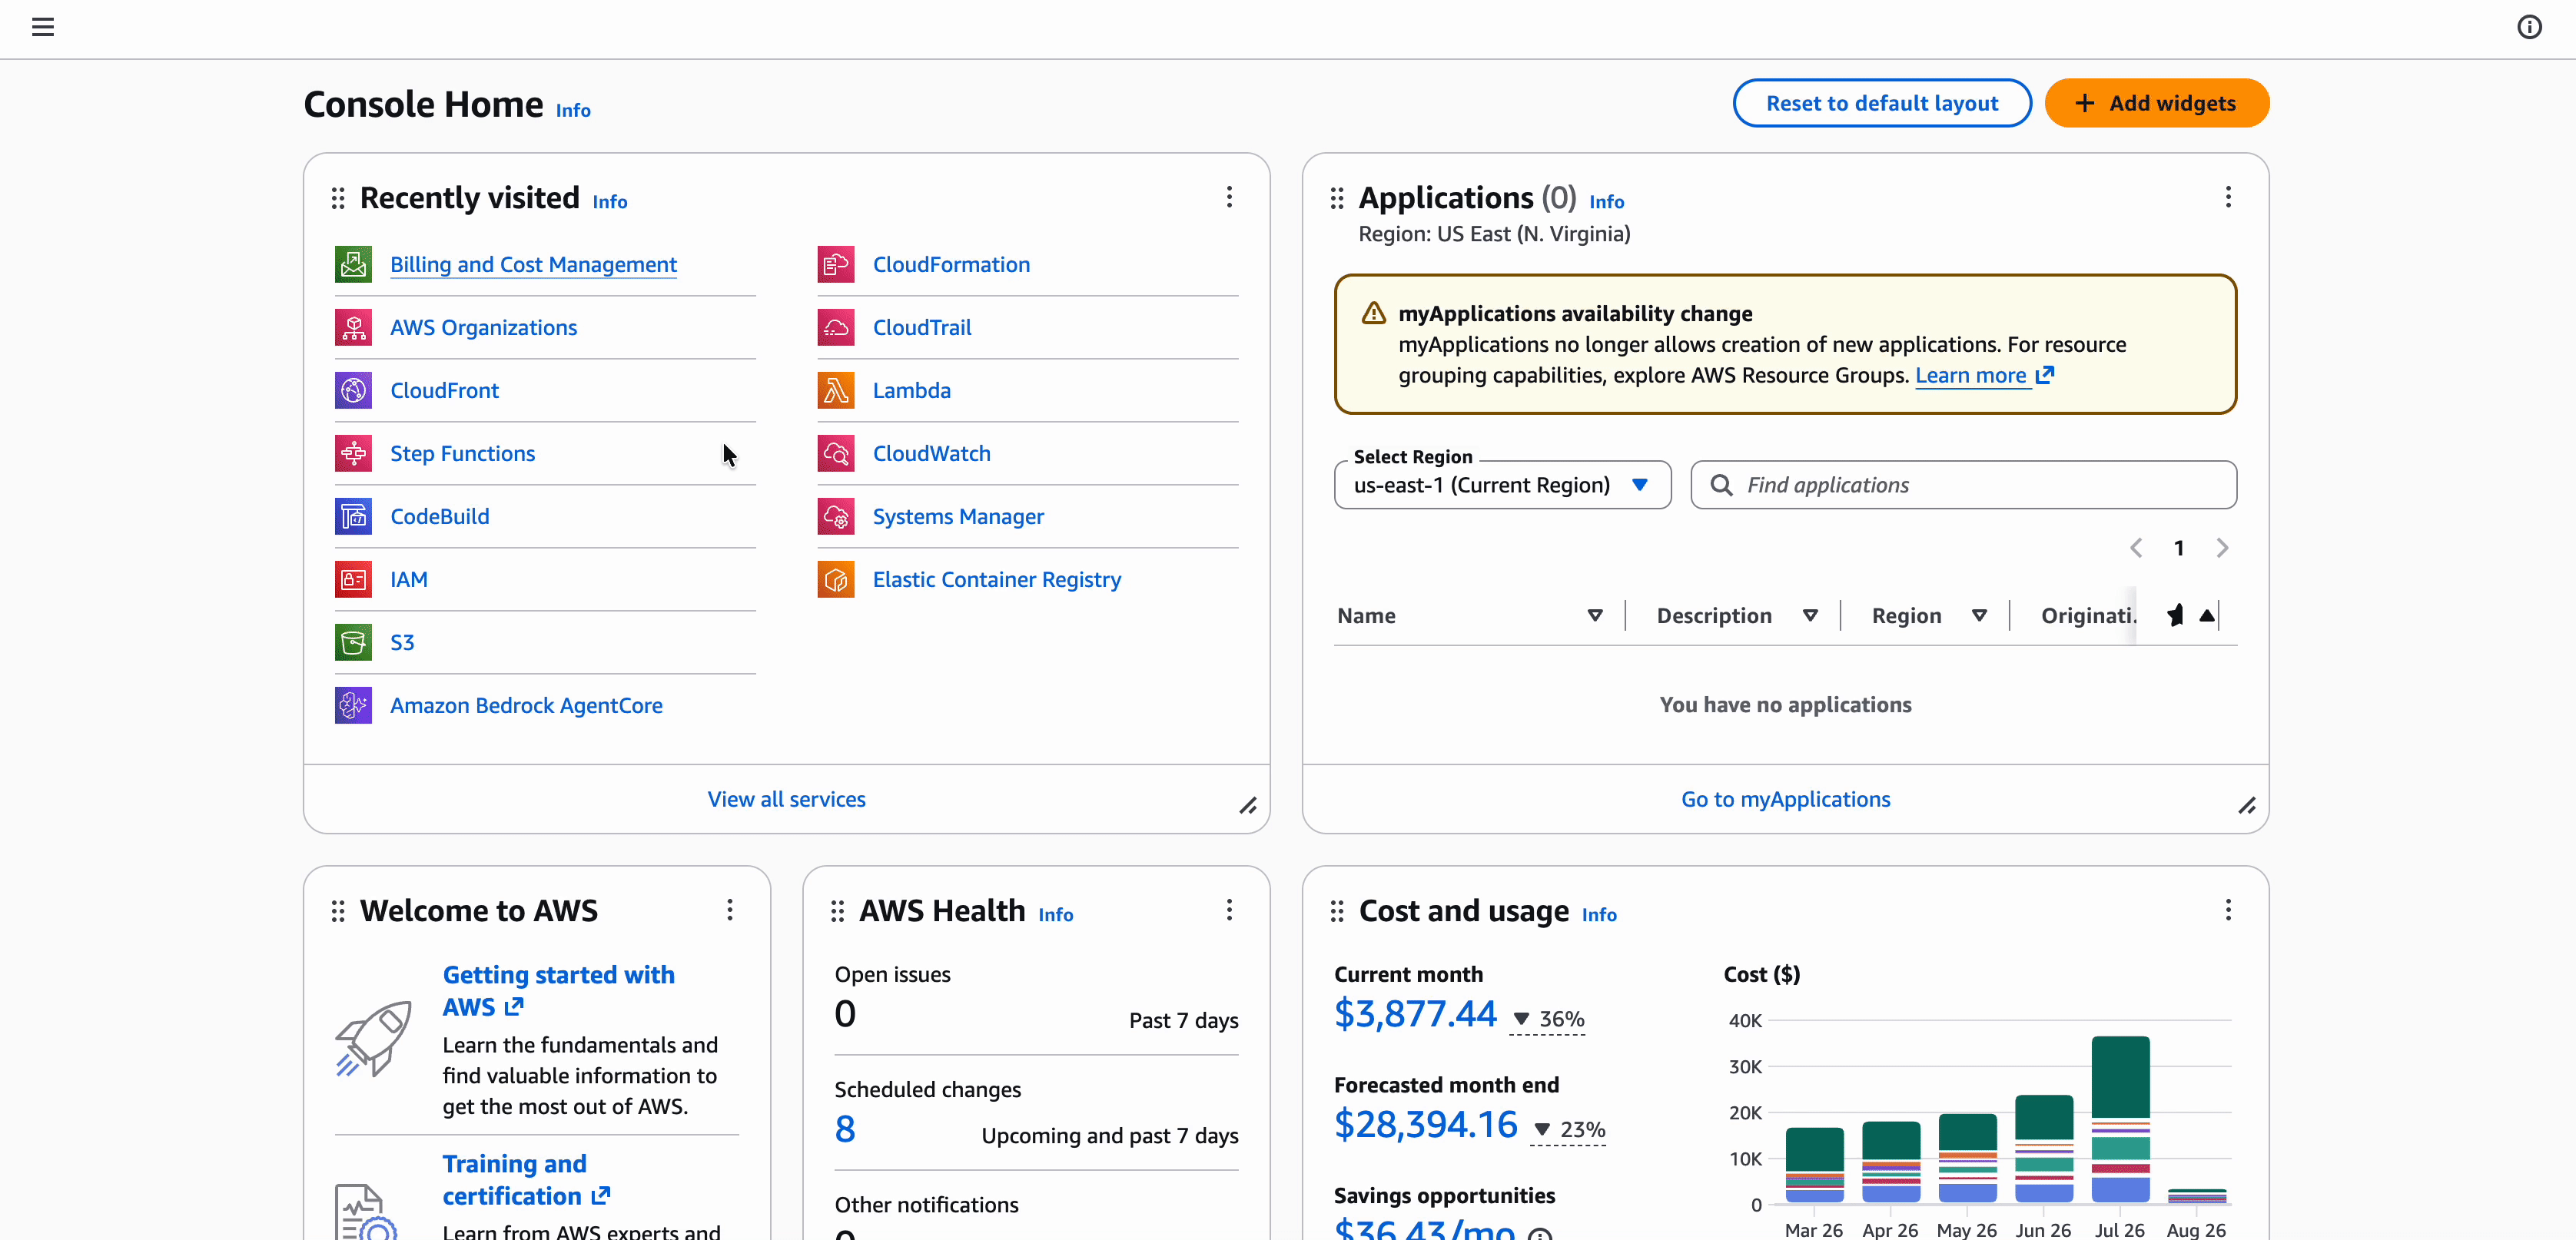Viewport: 2576px width, 1240px height.
Task: Open Learn more link in availability notice
Action: coord(1984,375)
